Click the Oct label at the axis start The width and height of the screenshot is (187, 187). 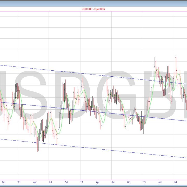(x=4, y=182)
